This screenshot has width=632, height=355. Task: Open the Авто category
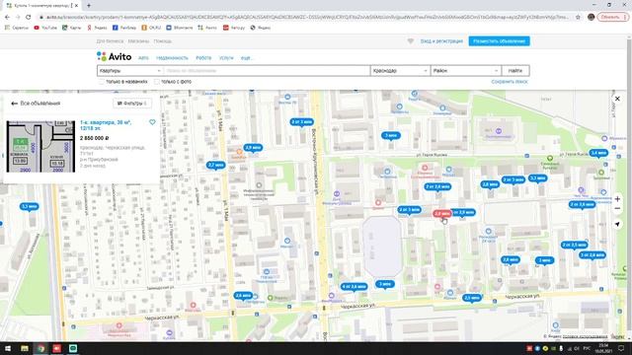tap(143, 58)
